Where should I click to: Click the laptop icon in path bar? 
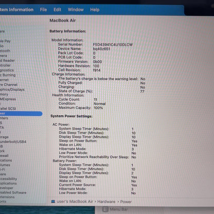53,202
